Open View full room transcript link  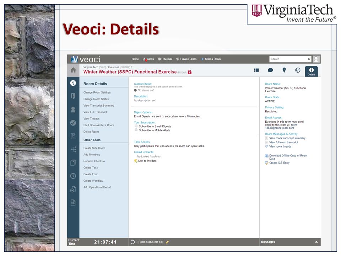point(283,142)
